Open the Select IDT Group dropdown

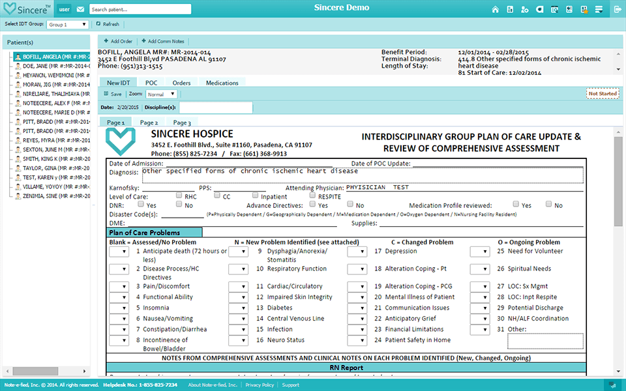(67, 24)
